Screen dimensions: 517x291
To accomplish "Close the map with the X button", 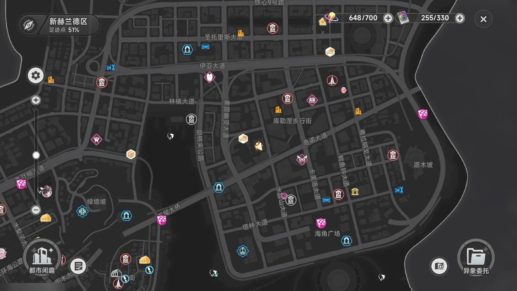I will pyautogui.click(x=483, y=19).
